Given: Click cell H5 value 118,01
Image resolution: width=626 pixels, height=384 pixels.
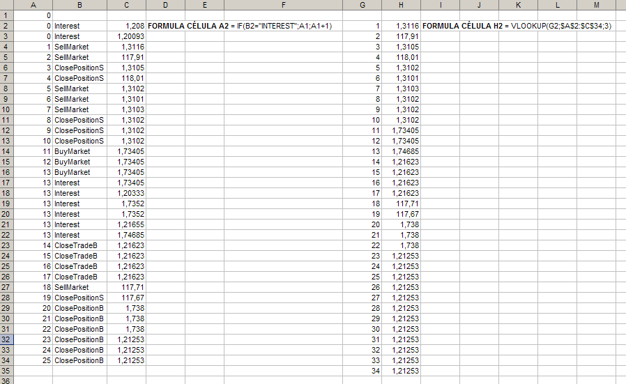Looking at the screenshot, I should tap(401, 57).
